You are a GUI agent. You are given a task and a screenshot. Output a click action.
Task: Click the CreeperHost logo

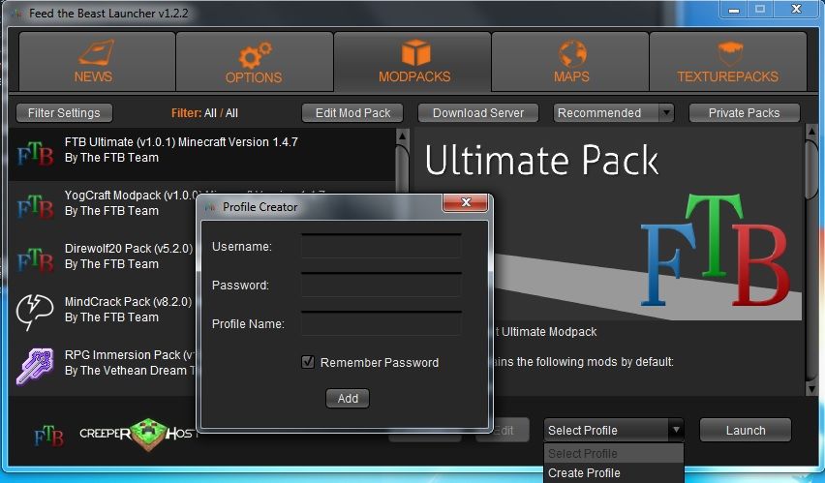pos(137,434)
